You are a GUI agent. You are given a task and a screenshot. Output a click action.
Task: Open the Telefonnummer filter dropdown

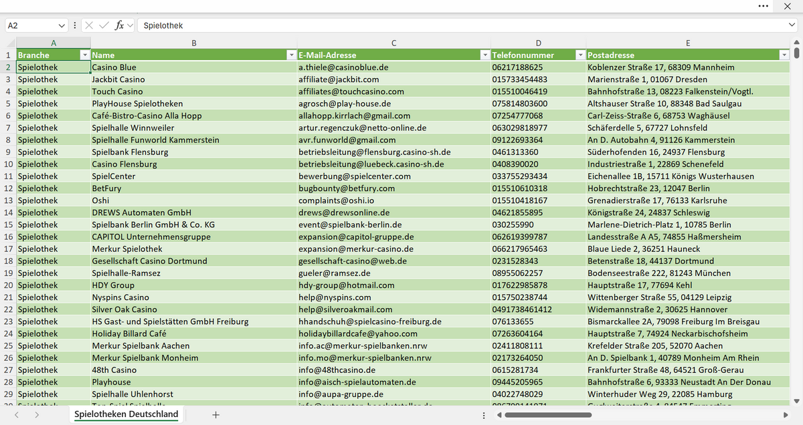pos(581,55)
